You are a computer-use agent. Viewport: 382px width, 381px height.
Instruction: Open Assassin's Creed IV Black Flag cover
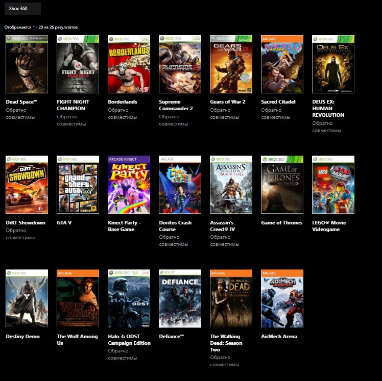pos(231,185)
